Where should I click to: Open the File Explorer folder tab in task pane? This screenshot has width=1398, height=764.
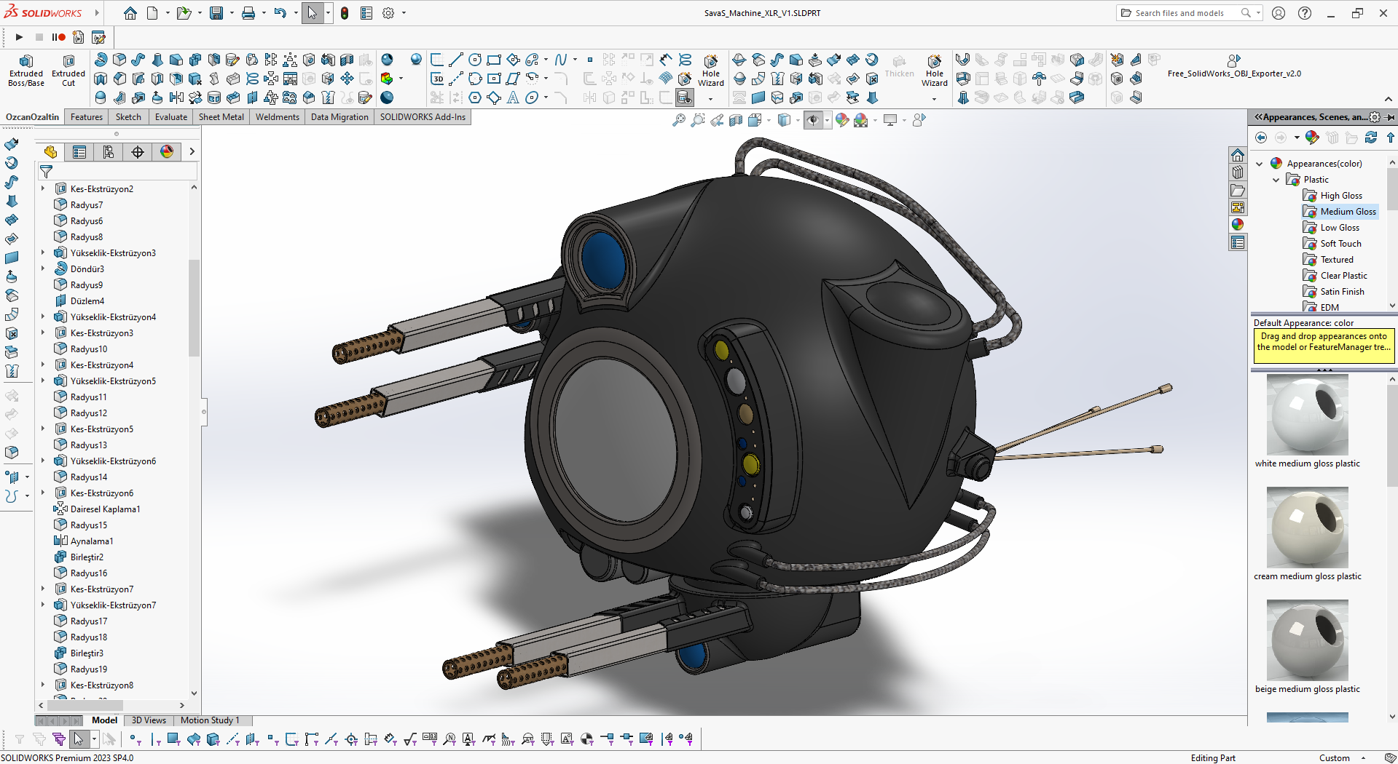(1238, 190)
